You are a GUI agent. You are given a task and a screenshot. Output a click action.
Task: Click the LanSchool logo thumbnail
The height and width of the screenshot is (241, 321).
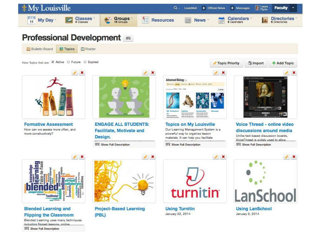click(265, 181)
